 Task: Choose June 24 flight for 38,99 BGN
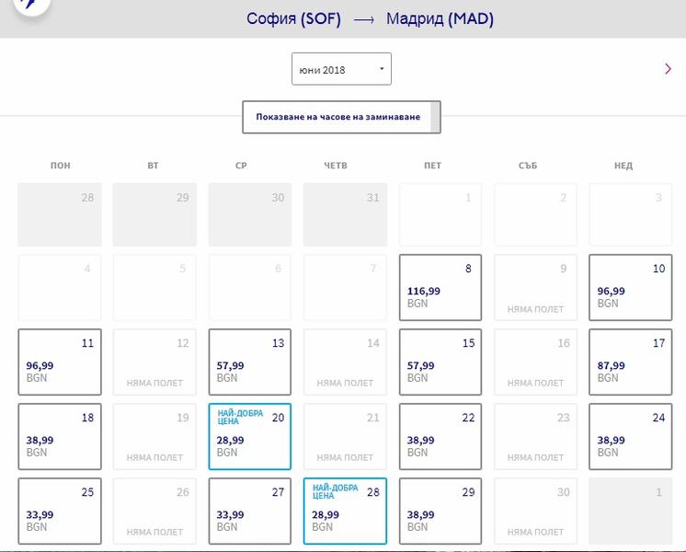pyautogui.click(x=631, y=436)
